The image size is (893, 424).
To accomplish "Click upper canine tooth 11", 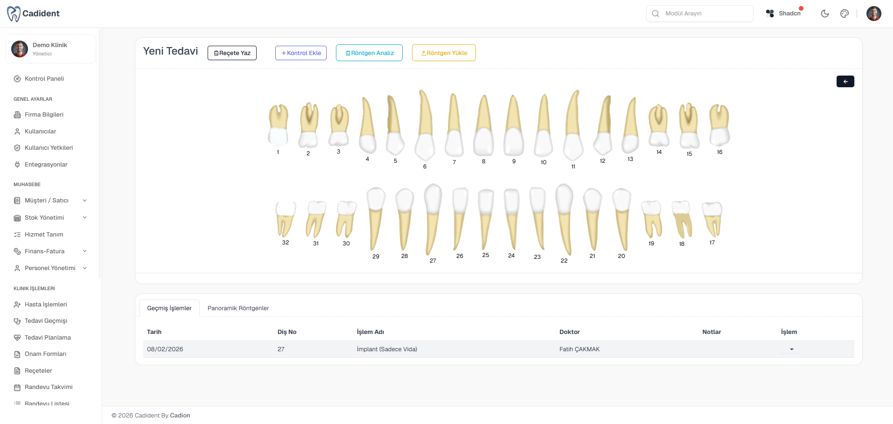I will (573, 126).
